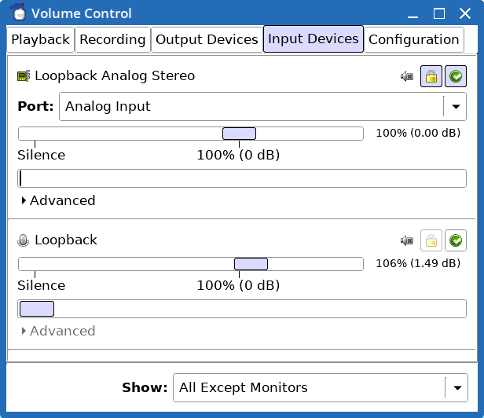Open the Port dropdown showing Analog Input
484x418 pixels.
(262, 107)
